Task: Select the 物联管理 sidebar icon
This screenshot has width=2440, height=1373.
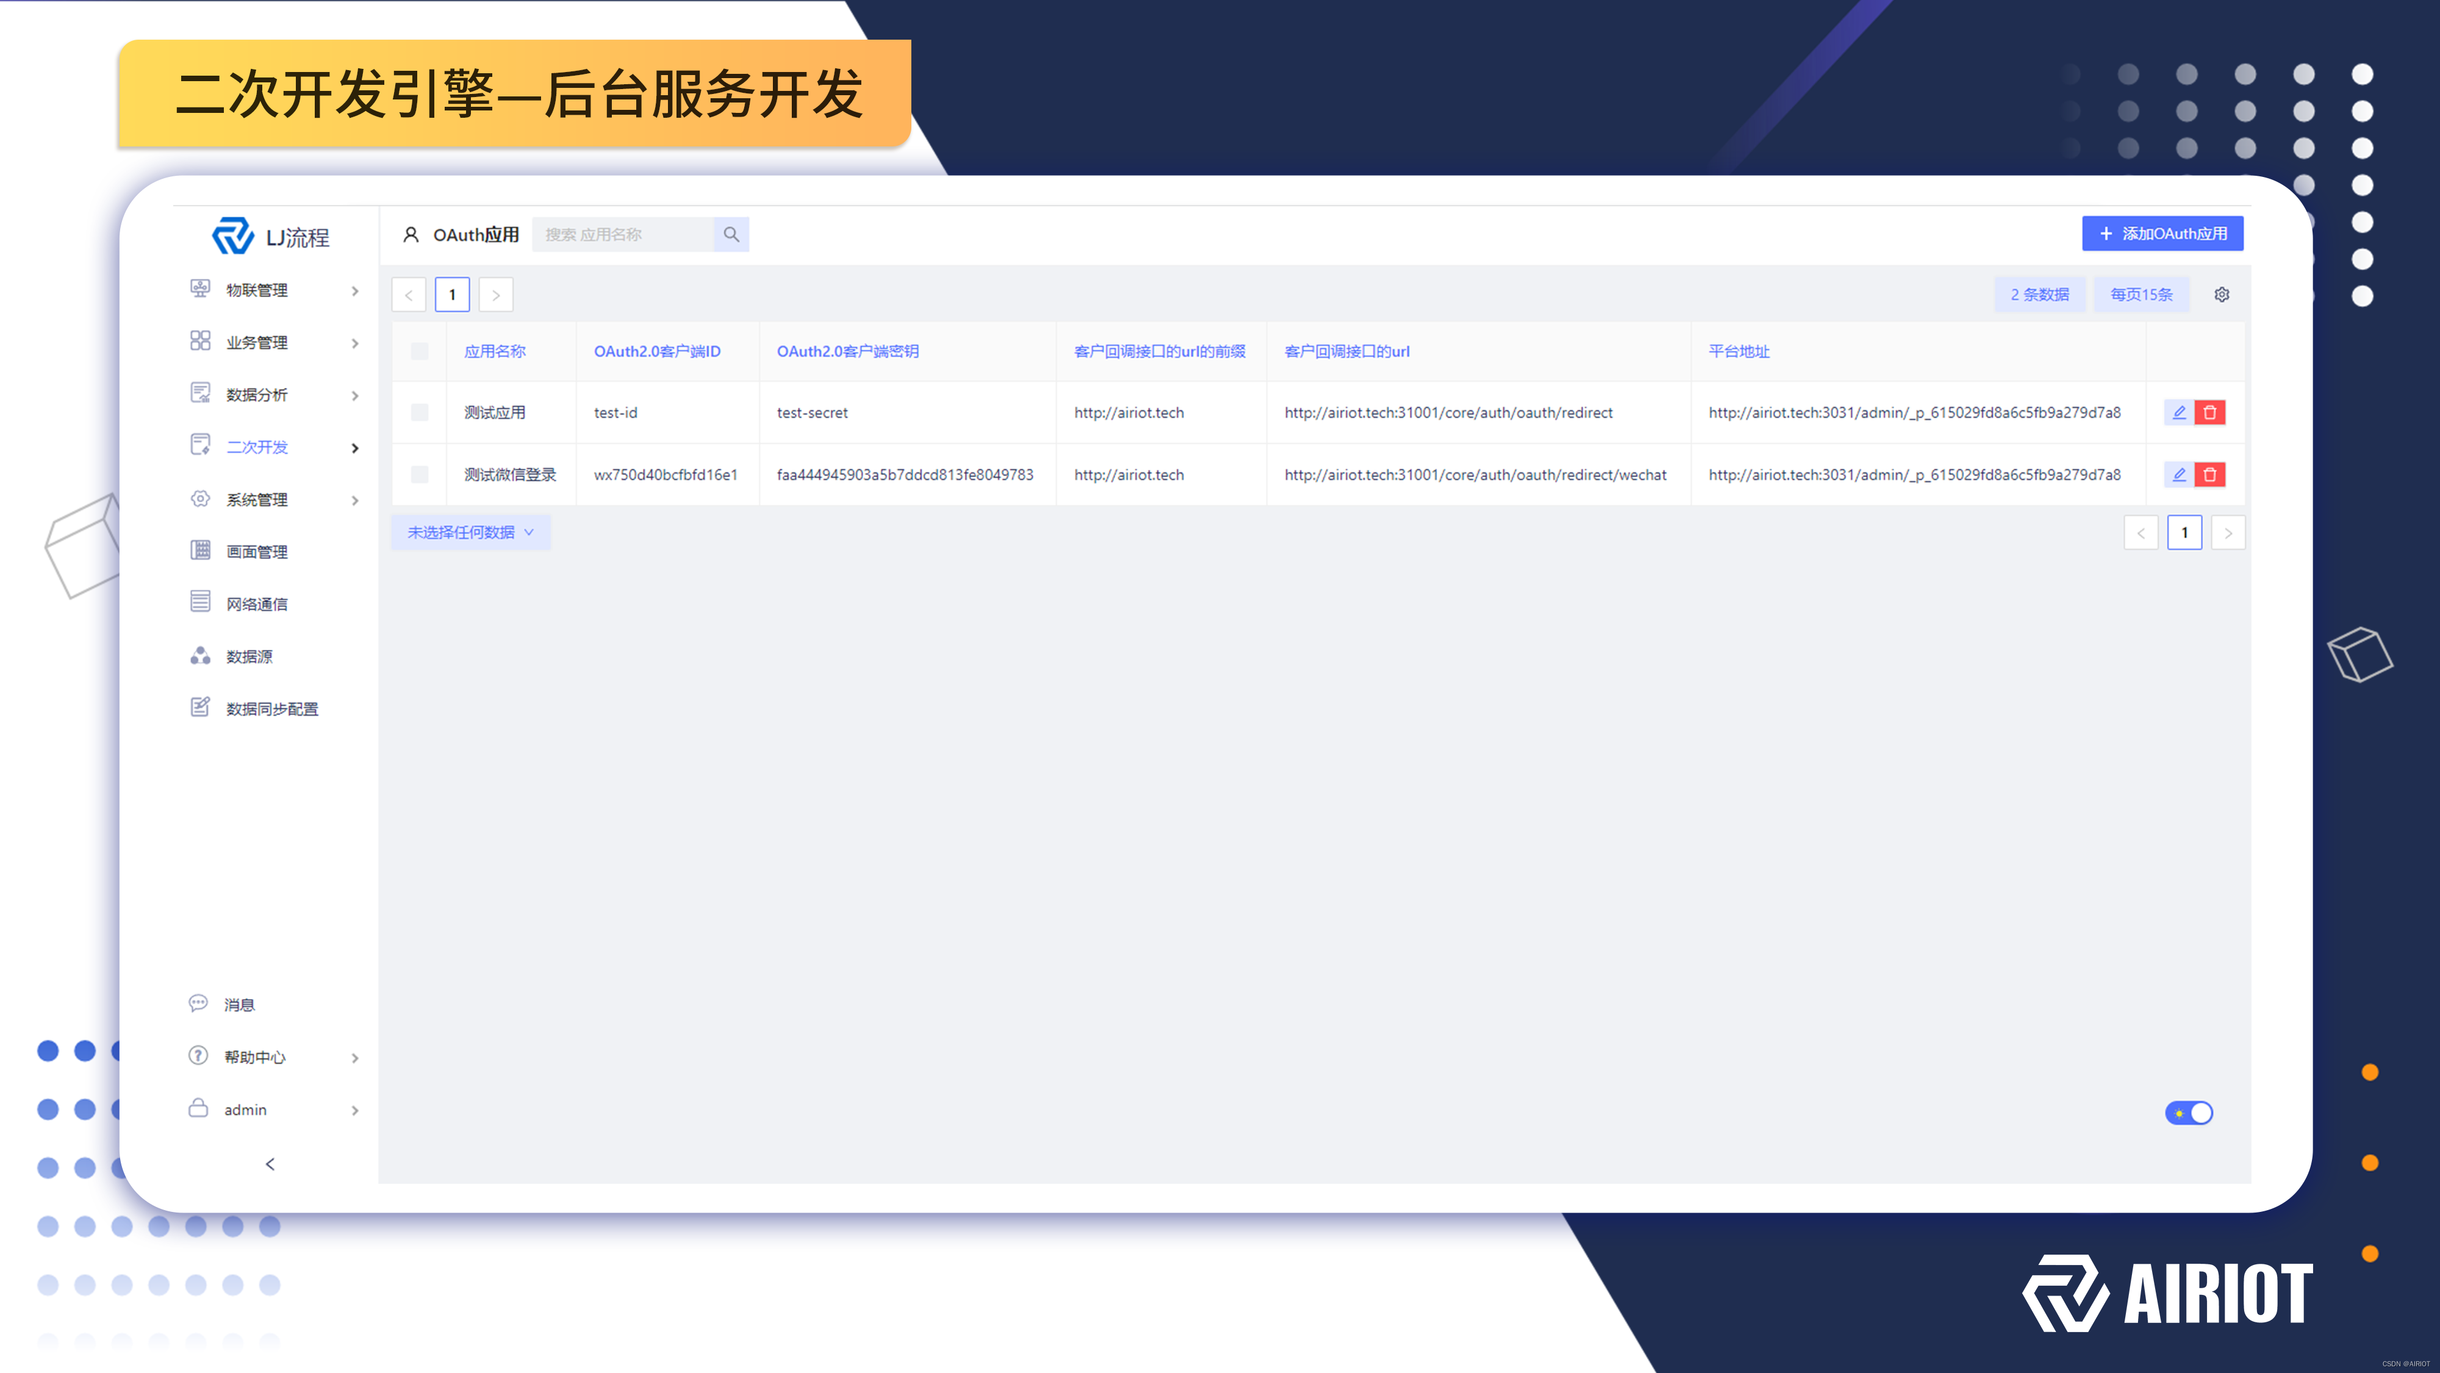Action: [x=199, y=290]
